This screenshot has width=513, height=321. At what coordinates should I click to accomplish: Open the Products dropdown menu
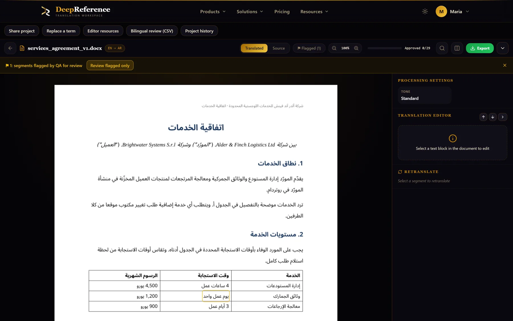point(213,11)
